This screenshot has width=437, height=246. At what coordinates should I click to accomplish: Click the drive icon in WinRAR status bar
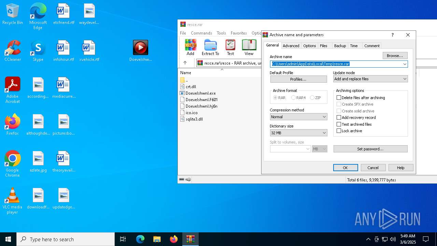[x=182, y=179]
